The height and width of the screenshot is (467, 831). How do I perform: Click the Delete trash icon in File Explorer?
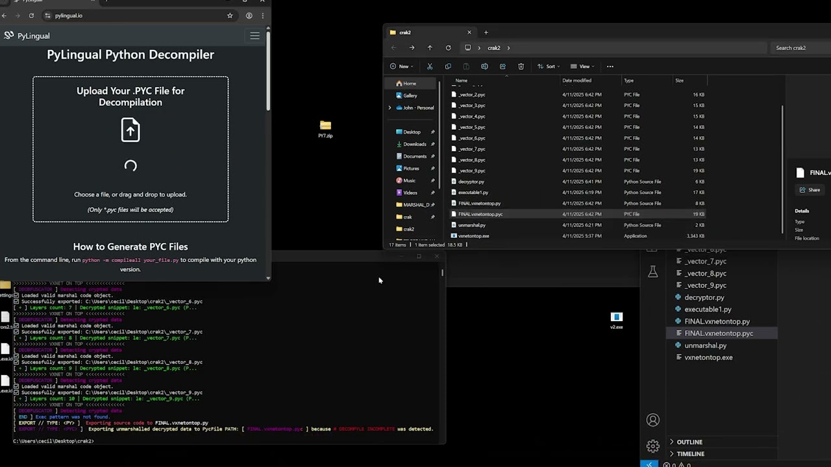521,66
